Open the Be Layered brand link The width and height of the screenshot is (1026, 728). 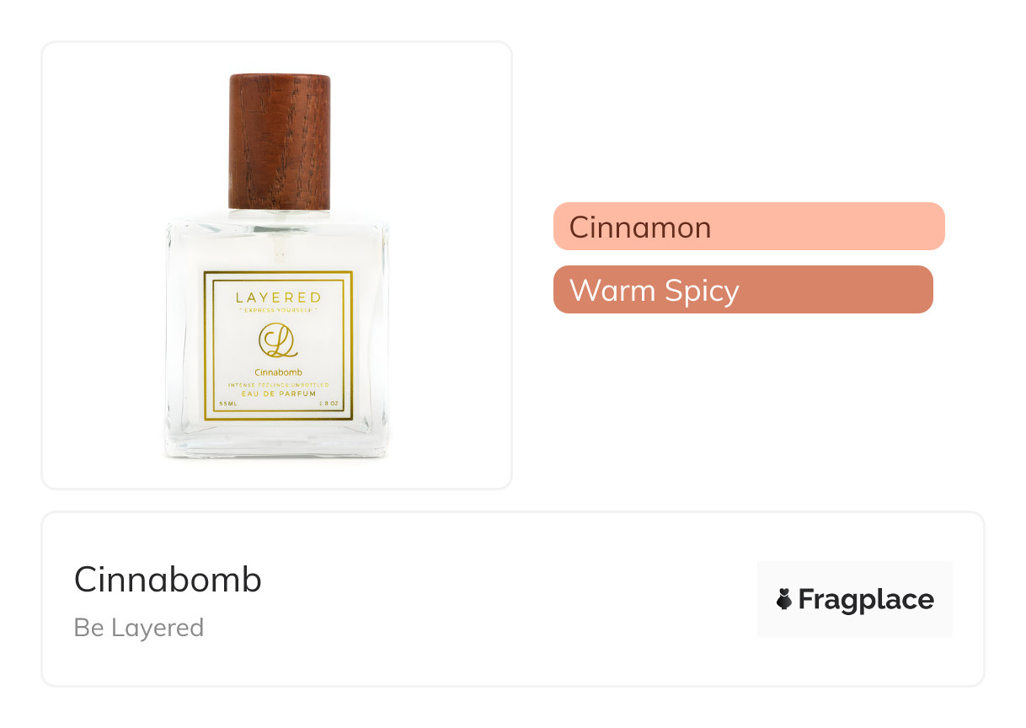[x=139, y=628]
